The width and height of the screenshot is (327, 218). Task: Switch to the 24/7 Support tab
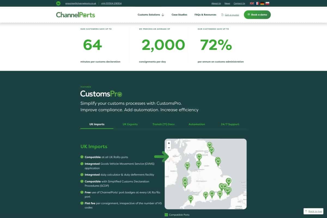point(230,124)
